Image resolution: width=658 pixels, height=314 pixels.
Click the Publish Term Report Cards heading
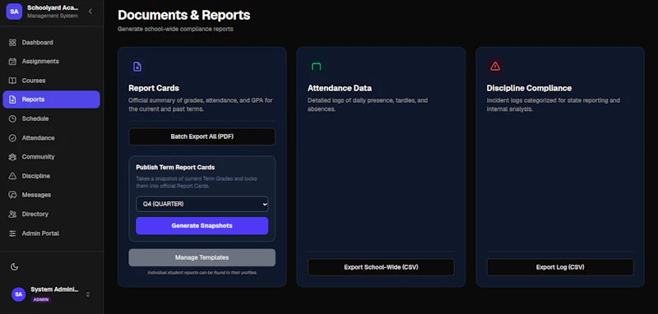(x=175, y=167)
